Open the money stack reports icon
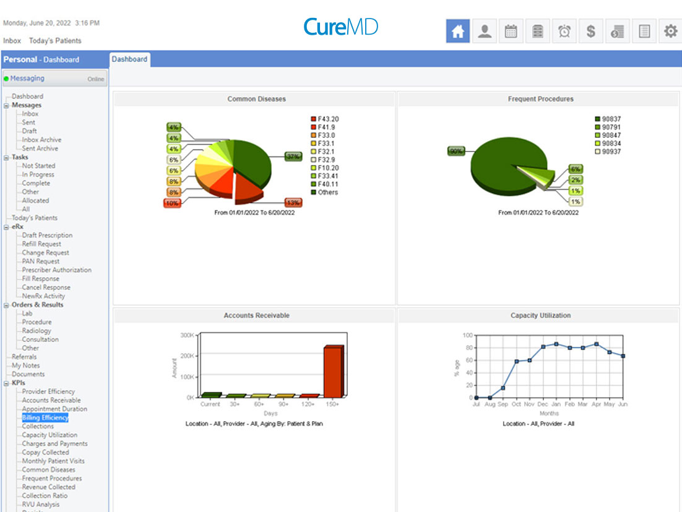 pos(618,31)
